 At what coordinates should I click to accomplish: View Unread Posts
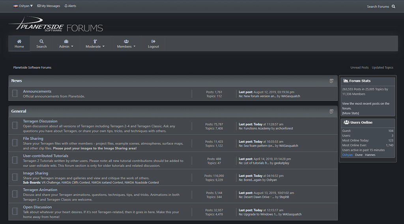tap(359, 67)
